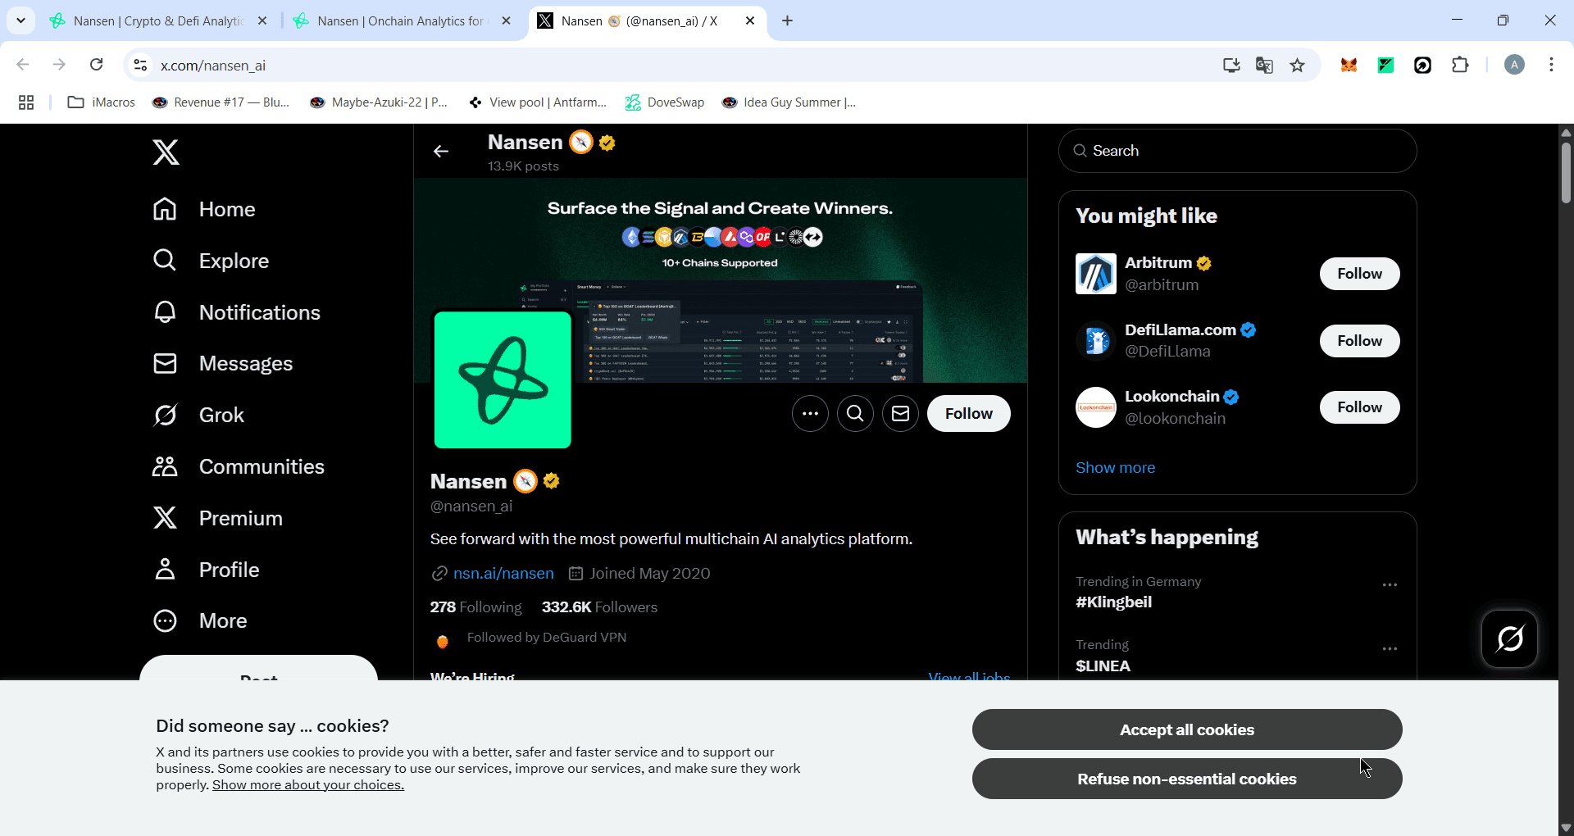Open the nsn.ai/nansen link
Image resolution: width=1574 pixels, height=836 pixels.
(503, 574)
